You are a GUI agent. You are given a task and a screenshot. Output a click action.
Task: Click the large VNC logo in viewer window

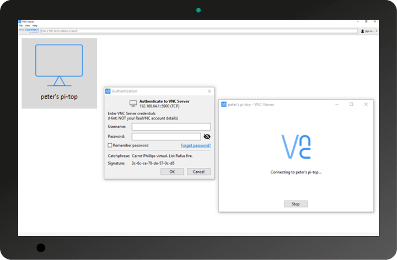(296, 147)
